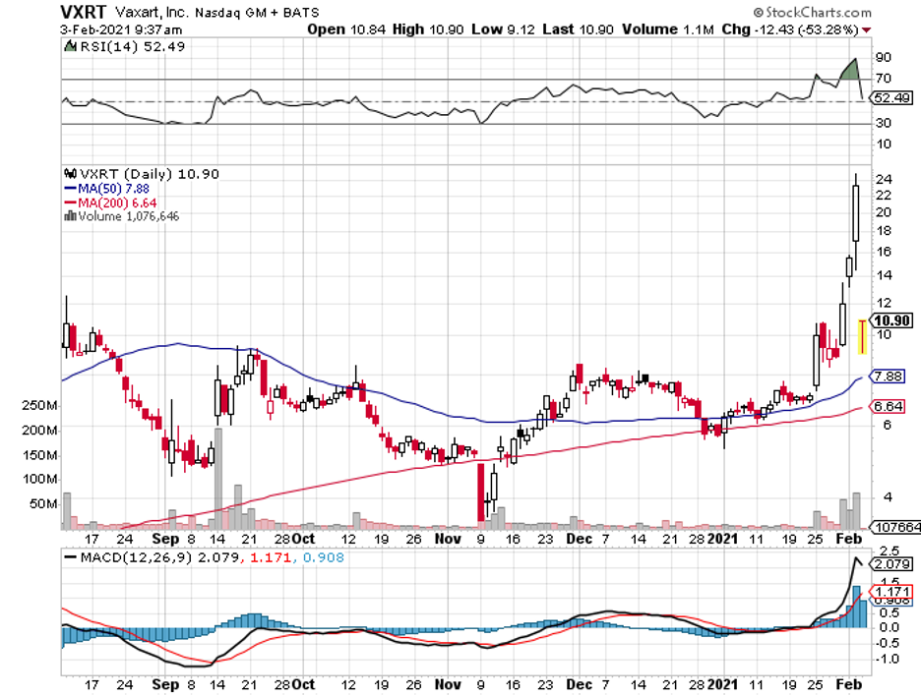Click the RSI axis tag 52.49
The width and height of the screenshot is (921, 696).
pos(891,98)
